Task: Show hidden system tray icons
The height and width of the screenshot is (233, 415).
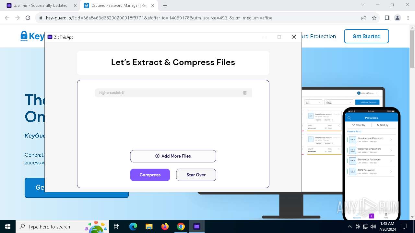Action: [350, 227]
